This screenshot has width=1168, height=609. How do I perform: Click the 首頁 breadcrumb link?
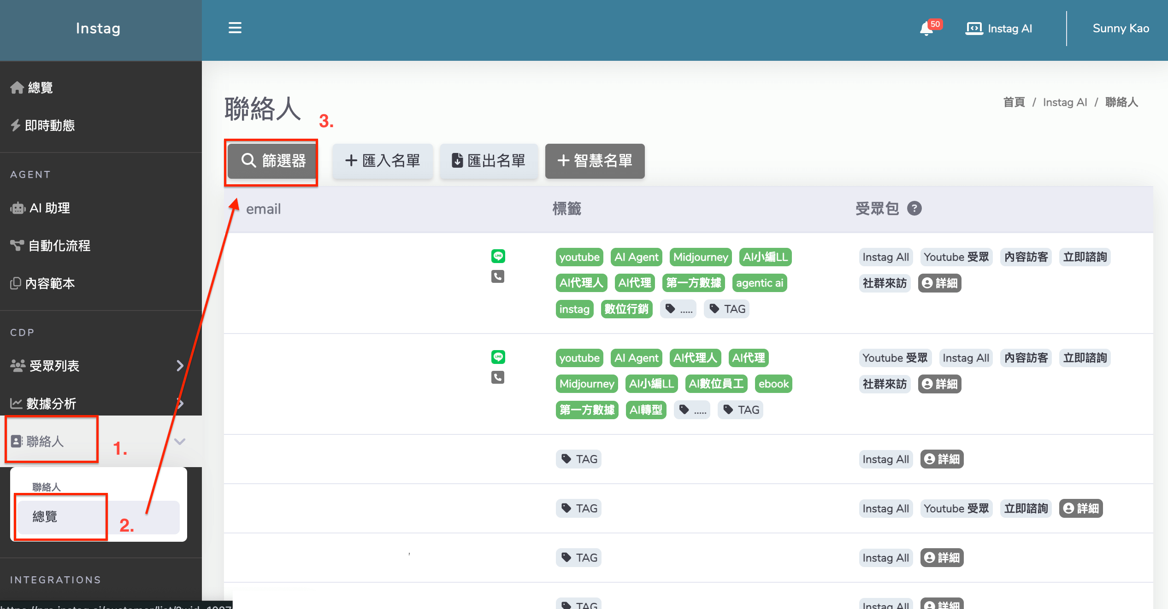coord(1014,102)
